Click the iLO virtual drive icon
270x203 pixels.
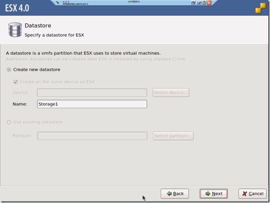[199, 3]
